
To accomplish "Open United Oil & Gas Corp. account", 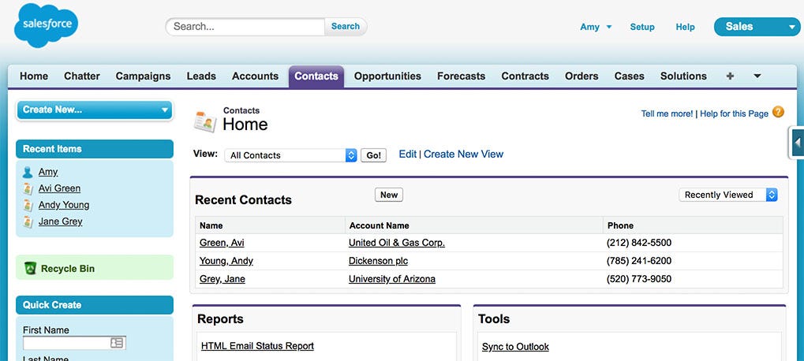I will [x=397, y=243].
